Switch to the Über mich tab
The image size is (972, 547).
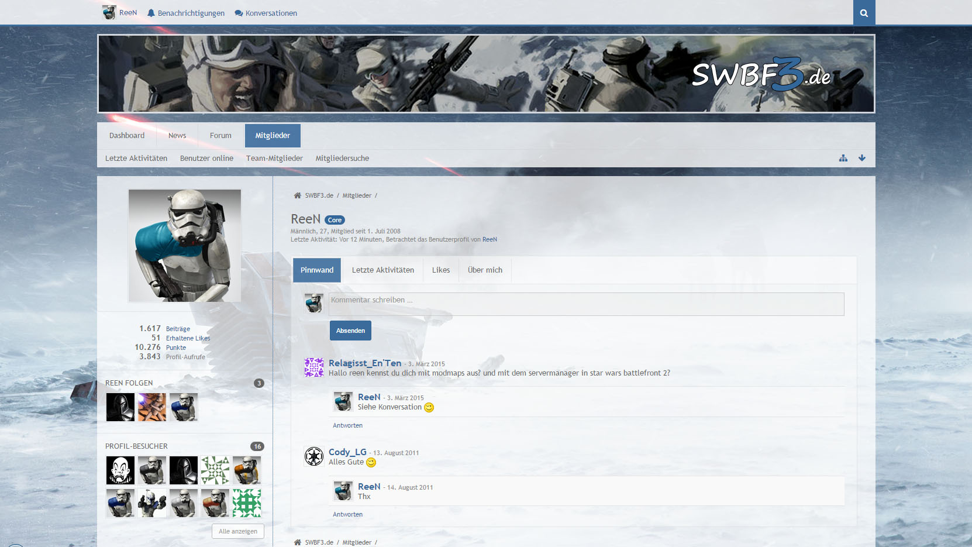tap(485, 270)
